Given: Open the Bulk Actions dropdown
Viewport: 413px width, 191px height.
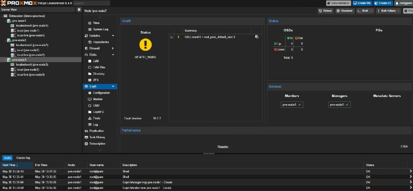Looking at the screenshot, I should (x=388, y=11).
